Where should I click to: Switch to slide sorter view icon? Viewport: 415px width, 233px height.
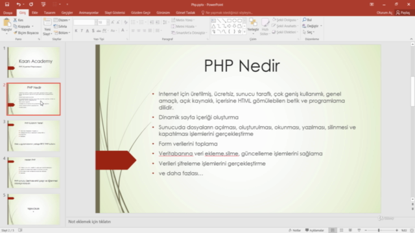point(342,230)
